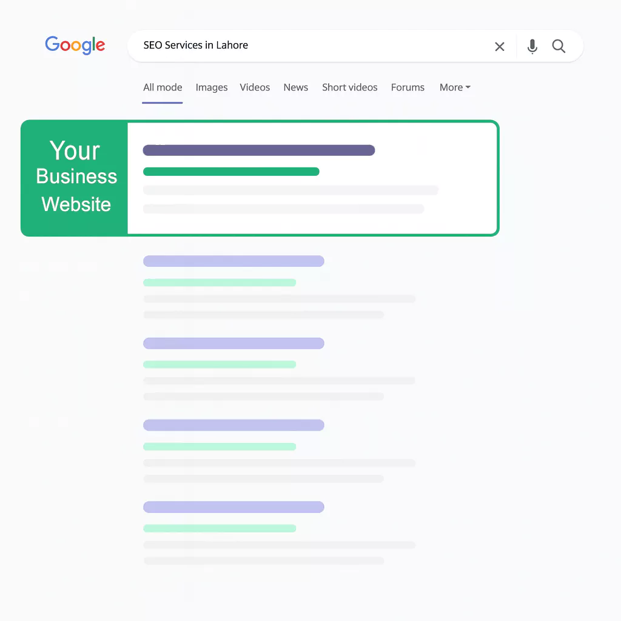Screen dimensions: 621x621
Task: Open the second faded result's purple title
Action: (x=233, y=343)
